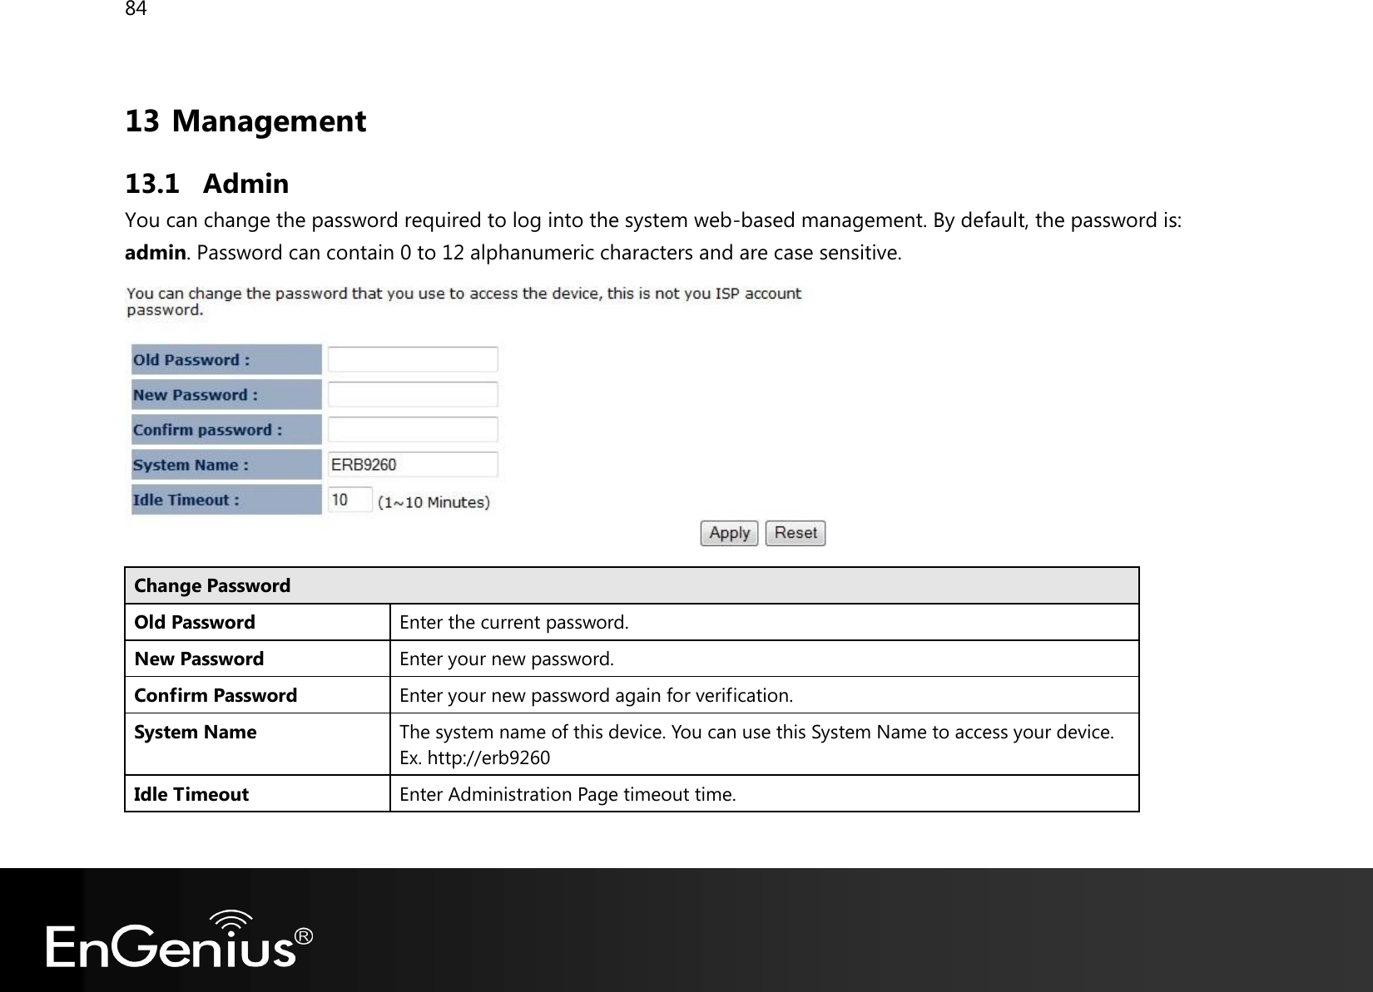Click the bold 'admin' default password text
1373x992 pixels.
[x=155, y=252]
